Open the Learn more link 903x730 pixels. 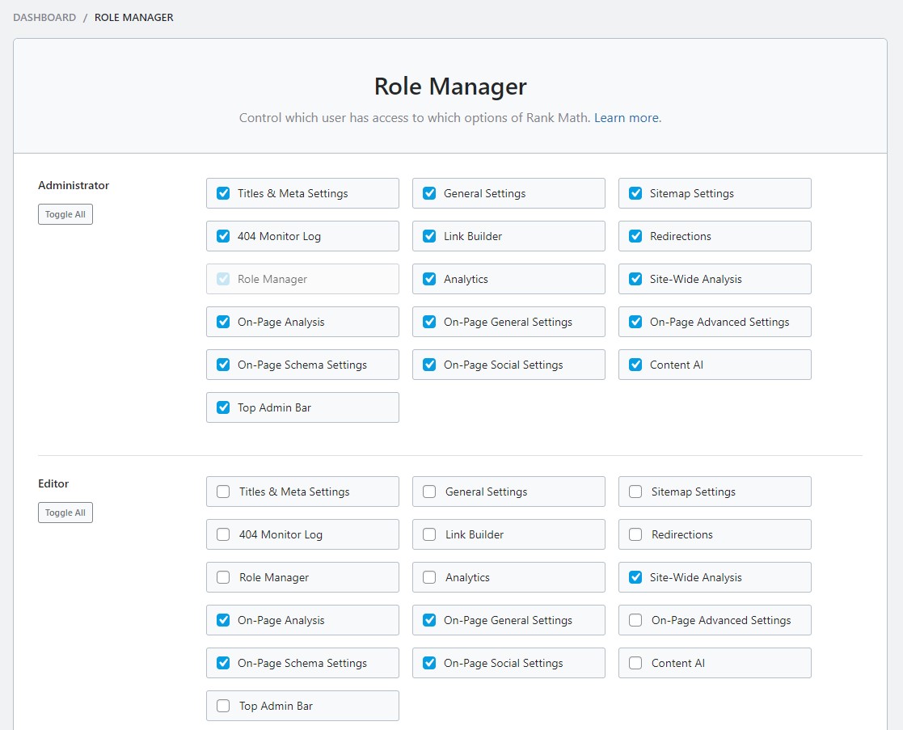627,117
